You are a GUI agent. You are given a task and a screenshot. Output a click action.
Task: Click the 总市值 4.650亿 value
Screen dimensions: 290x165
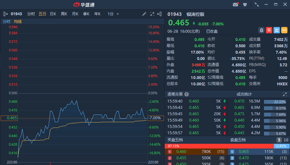239,71
